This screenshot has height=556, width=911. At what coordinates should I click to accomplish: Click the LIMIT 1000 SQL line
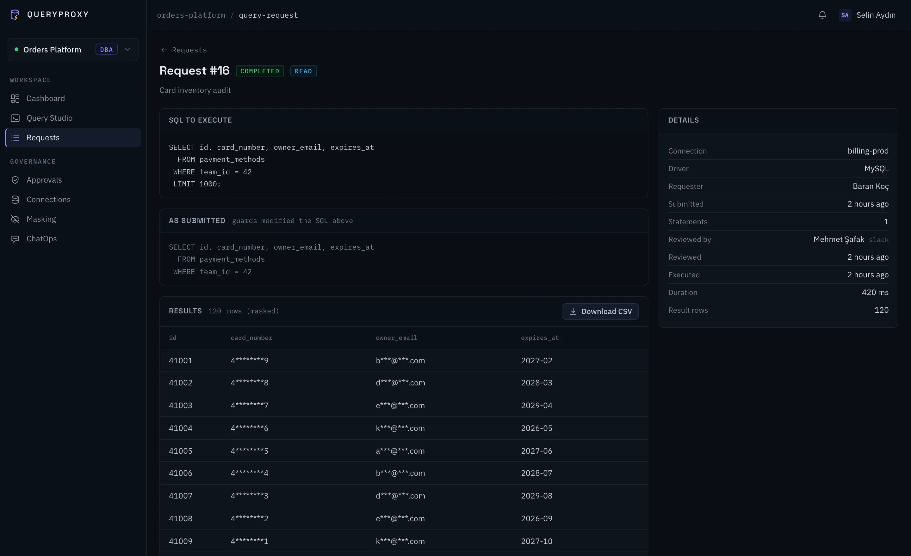click(x=197, y=184)
